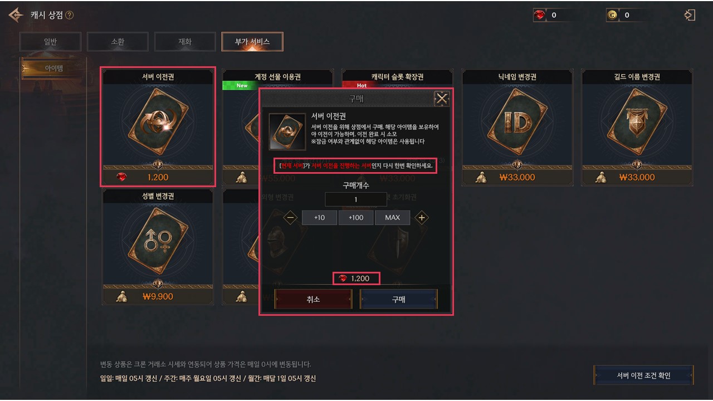Add +10 to purchase quantity
The width and height of the screenshot is (713, 401).
(319, 218)
